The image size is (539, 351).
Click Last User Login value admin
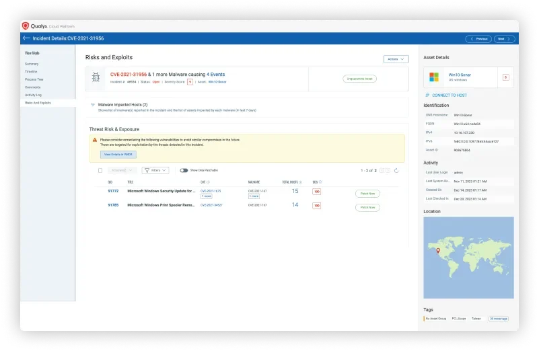point(458,172)
